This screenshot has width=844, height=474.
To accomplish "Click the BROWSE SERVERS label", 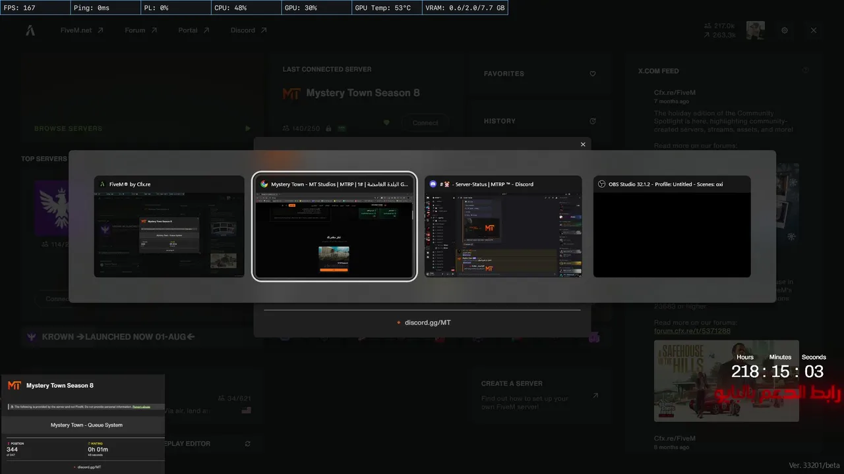I will tap(69, 128).
